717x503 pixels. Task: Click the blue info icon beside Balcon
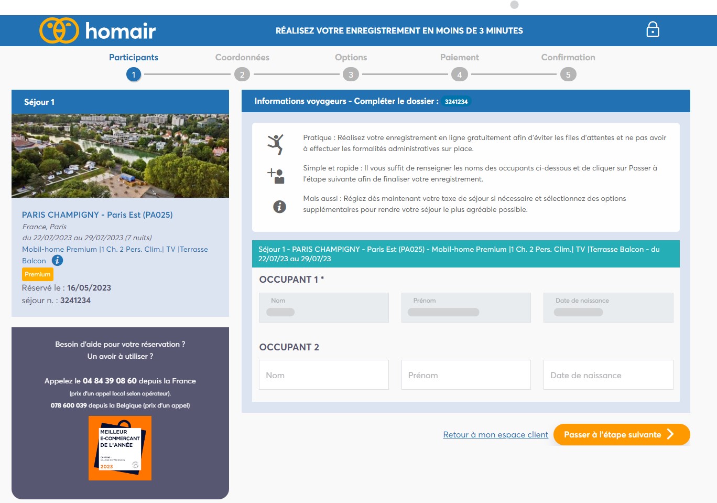pyautogui.click(x=58, y=260)
